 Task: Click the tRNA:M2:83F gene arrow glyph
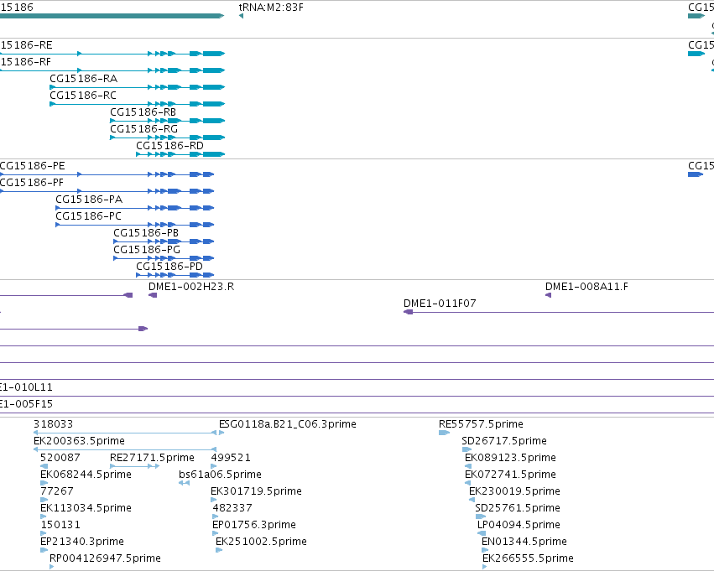pyautogui.click(x=241, y=16)
